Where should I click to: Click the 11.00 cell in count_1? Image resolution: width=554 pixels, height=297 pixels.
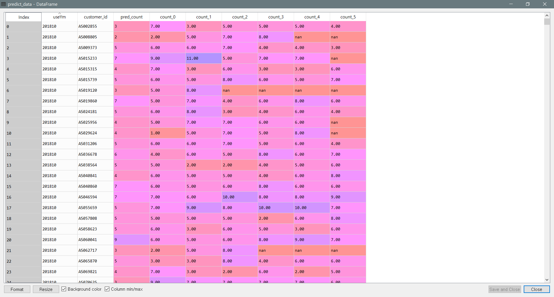coord(204,58)
